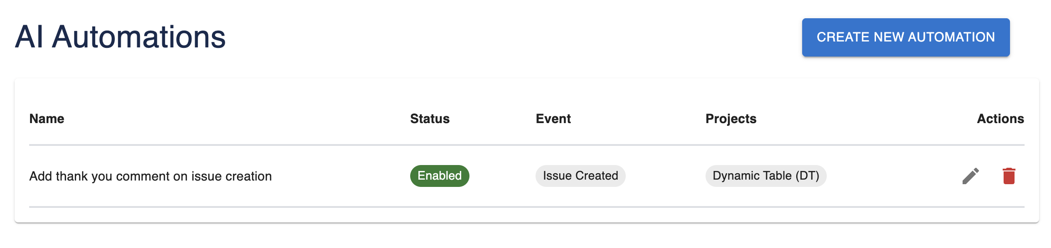Click the project badge under Projects
This screenshot has width=1051, height=248.
pyautogui.click(x=766, y=176)
